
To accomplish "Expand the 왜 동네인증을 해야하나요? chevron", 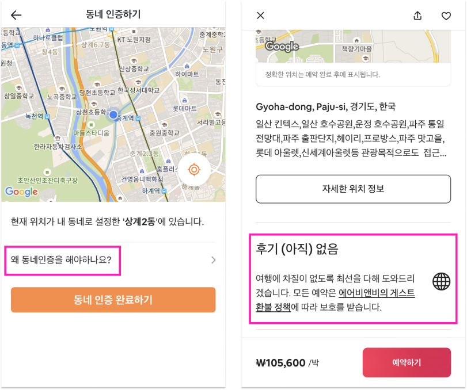I will [x=213, y=260].
